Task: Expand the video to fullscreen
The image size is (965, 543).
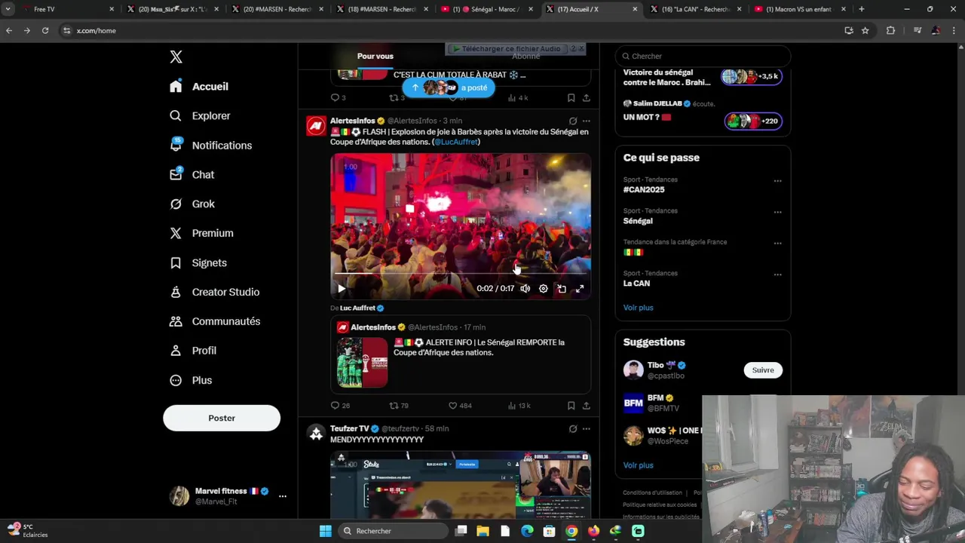Action: [580, 289]
